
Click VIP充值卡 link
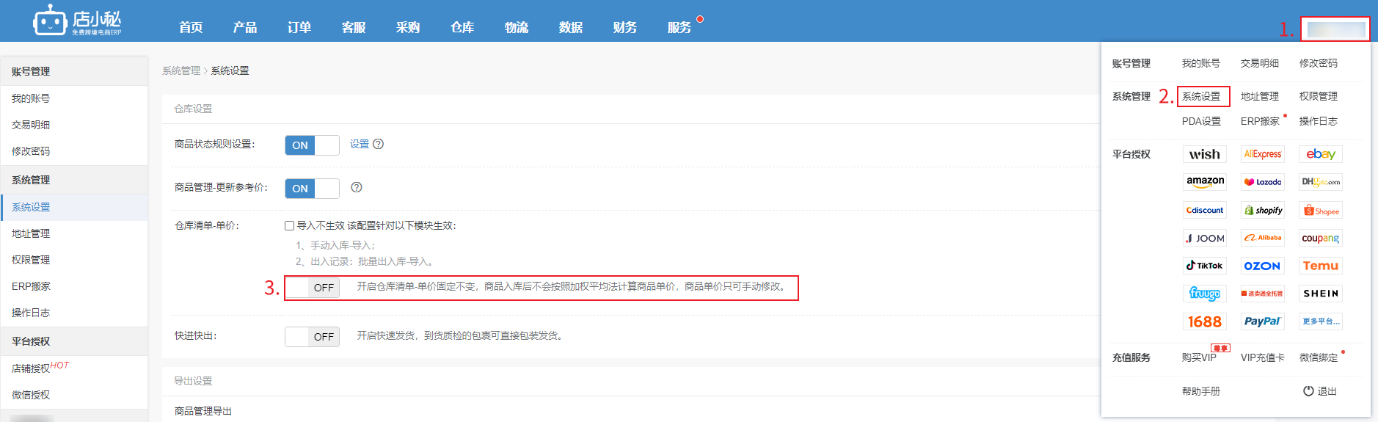1262,357
